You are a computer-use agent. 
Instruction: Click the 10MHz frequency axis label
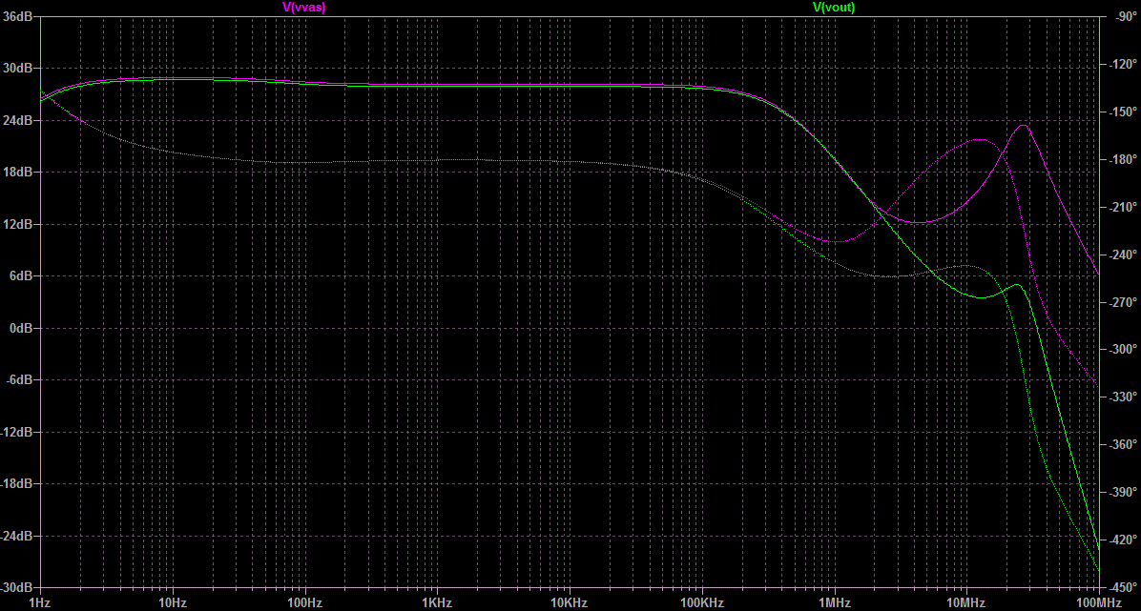[x=966, y=603]
